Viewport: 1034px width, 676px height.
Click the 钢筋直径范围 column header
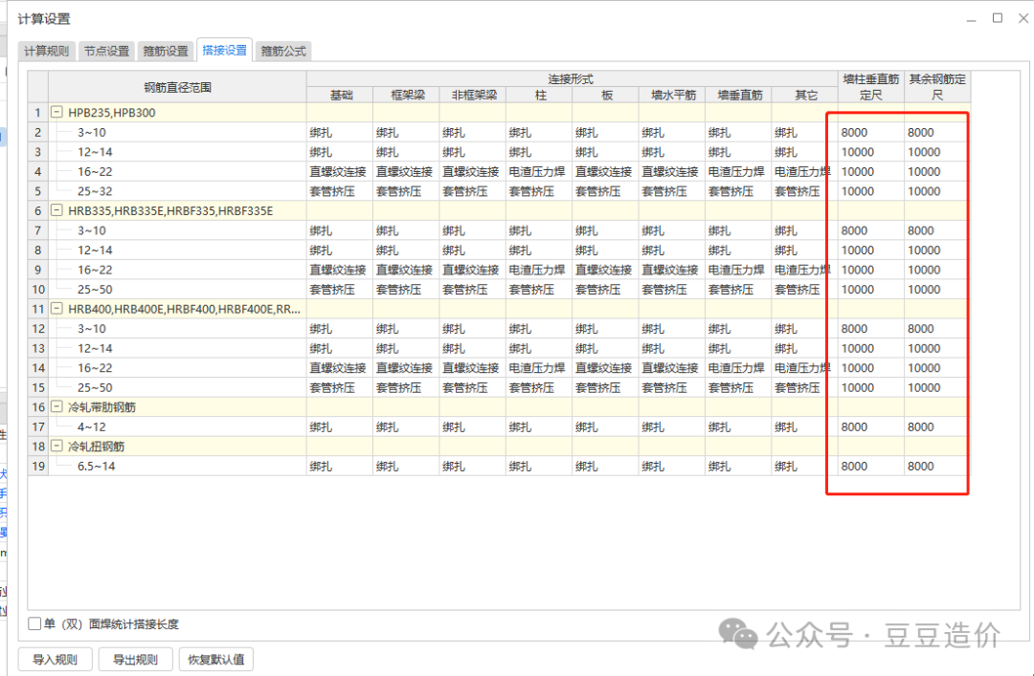tap(177, 88)
